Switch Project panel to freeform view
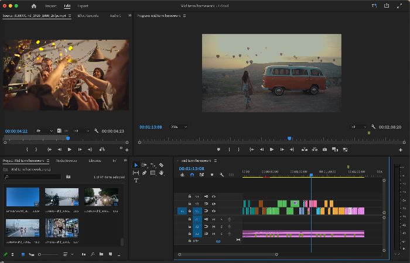The image size is (410, 263). point(32,254)
